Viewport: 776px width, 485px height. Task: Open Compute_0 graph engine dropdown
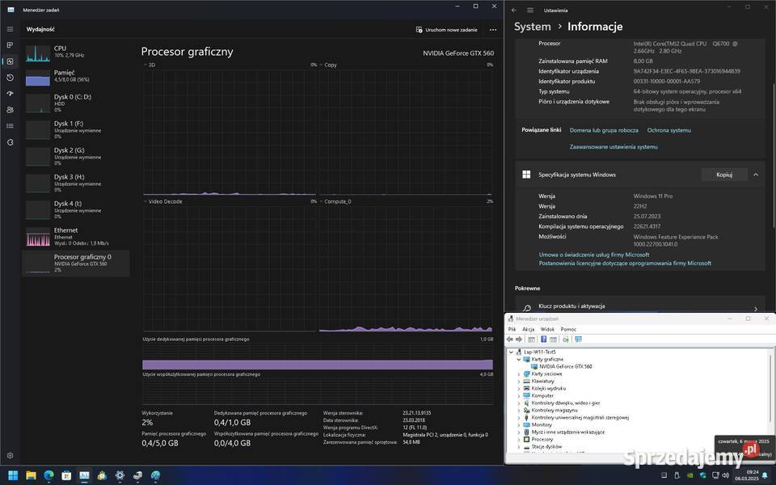pos(322,201)
